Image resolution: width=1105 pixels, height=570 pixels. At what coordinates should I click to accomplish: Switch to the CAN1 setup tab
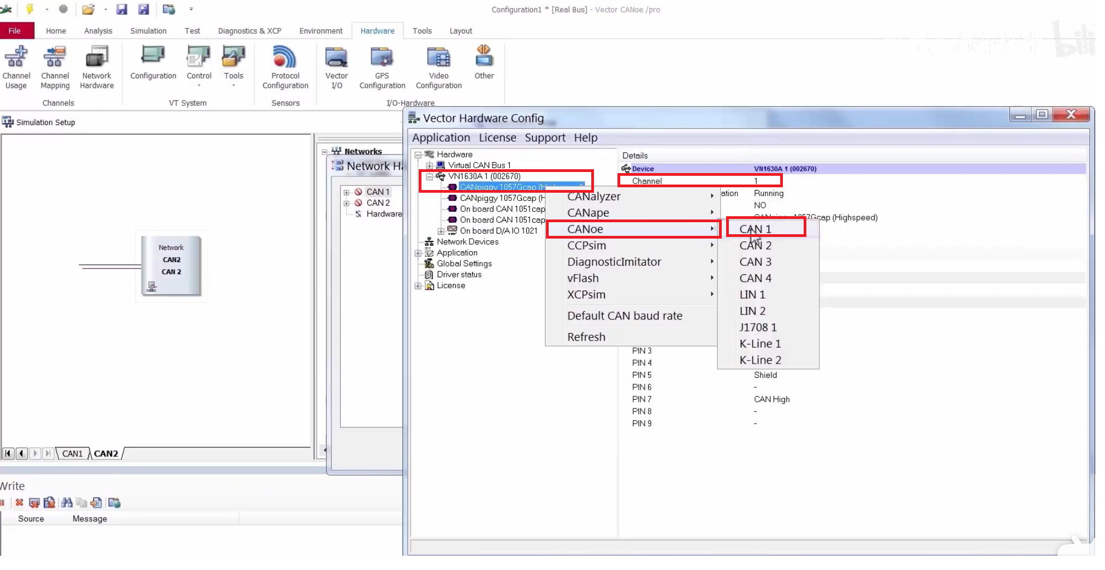click(73, 454)
